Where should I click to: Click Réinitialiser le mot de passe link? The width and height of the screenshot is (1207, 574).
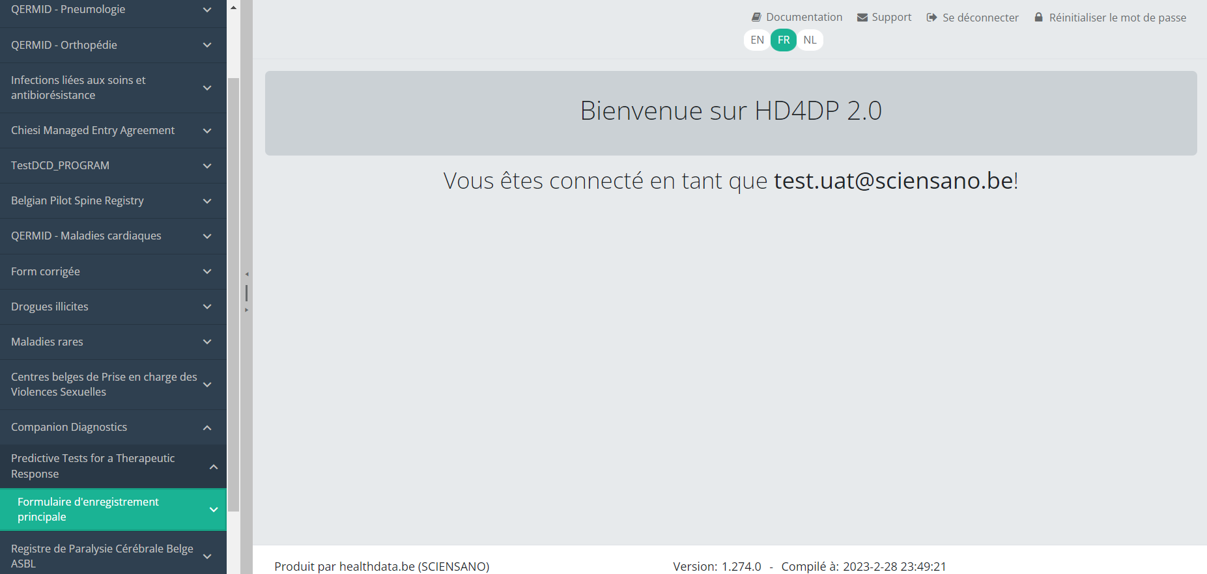tap(1117, 18)
